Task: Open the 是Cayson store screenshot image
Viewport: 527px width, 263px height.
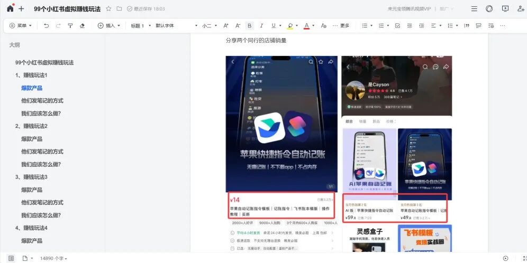Action: (x=397, y=154)
